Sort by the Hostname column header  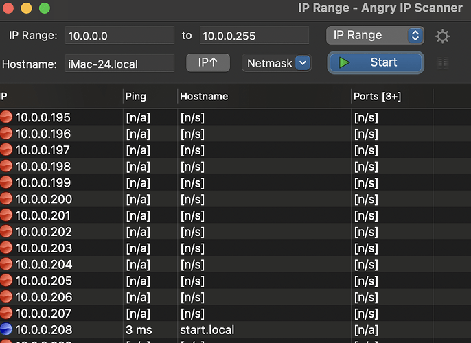click(x=264, y=96)
